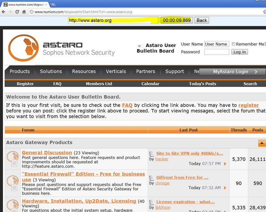Click the Astaro hexagon logo
Viewport: 266px width, 212px height.
(x=23, y=48)
